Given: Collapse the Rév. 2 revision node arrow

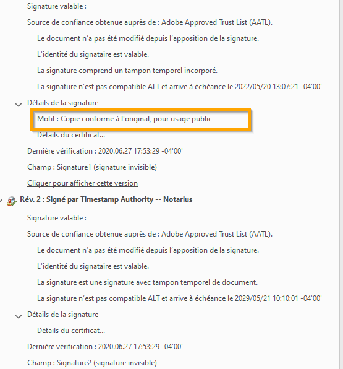Looking at the screenshot, I should click(x=1, y=201).
